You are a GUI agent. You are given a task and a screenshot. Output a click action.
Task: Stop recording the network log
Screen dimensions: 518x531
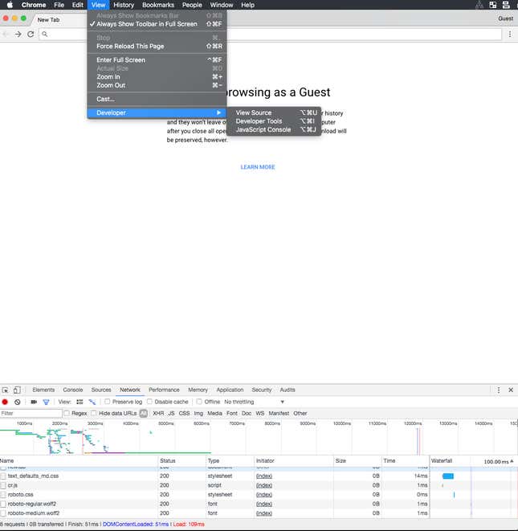(x=5, y=402)
